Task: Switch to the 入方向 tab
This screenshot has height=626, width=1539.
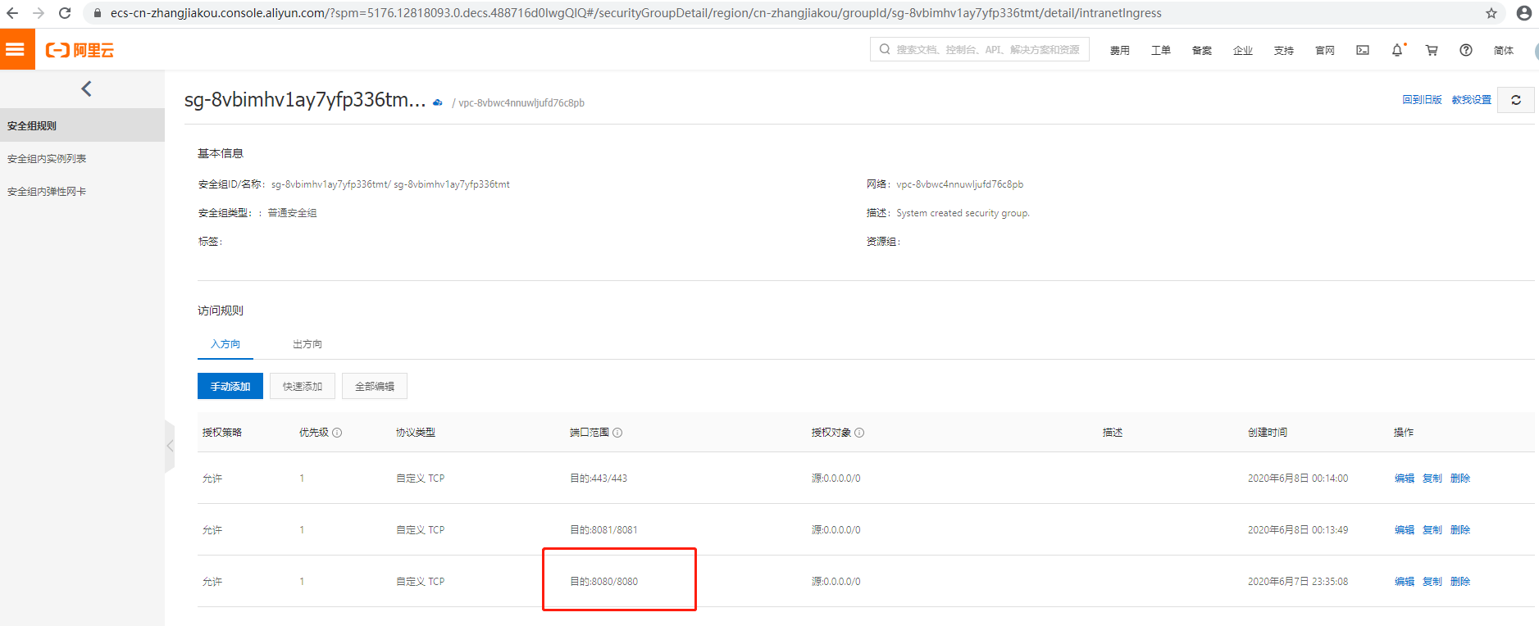Action: [x=225, y=344]
